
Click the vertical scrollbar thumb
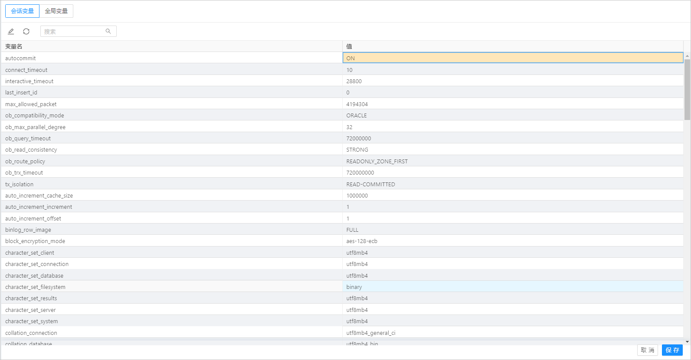(x=687, y=89)
